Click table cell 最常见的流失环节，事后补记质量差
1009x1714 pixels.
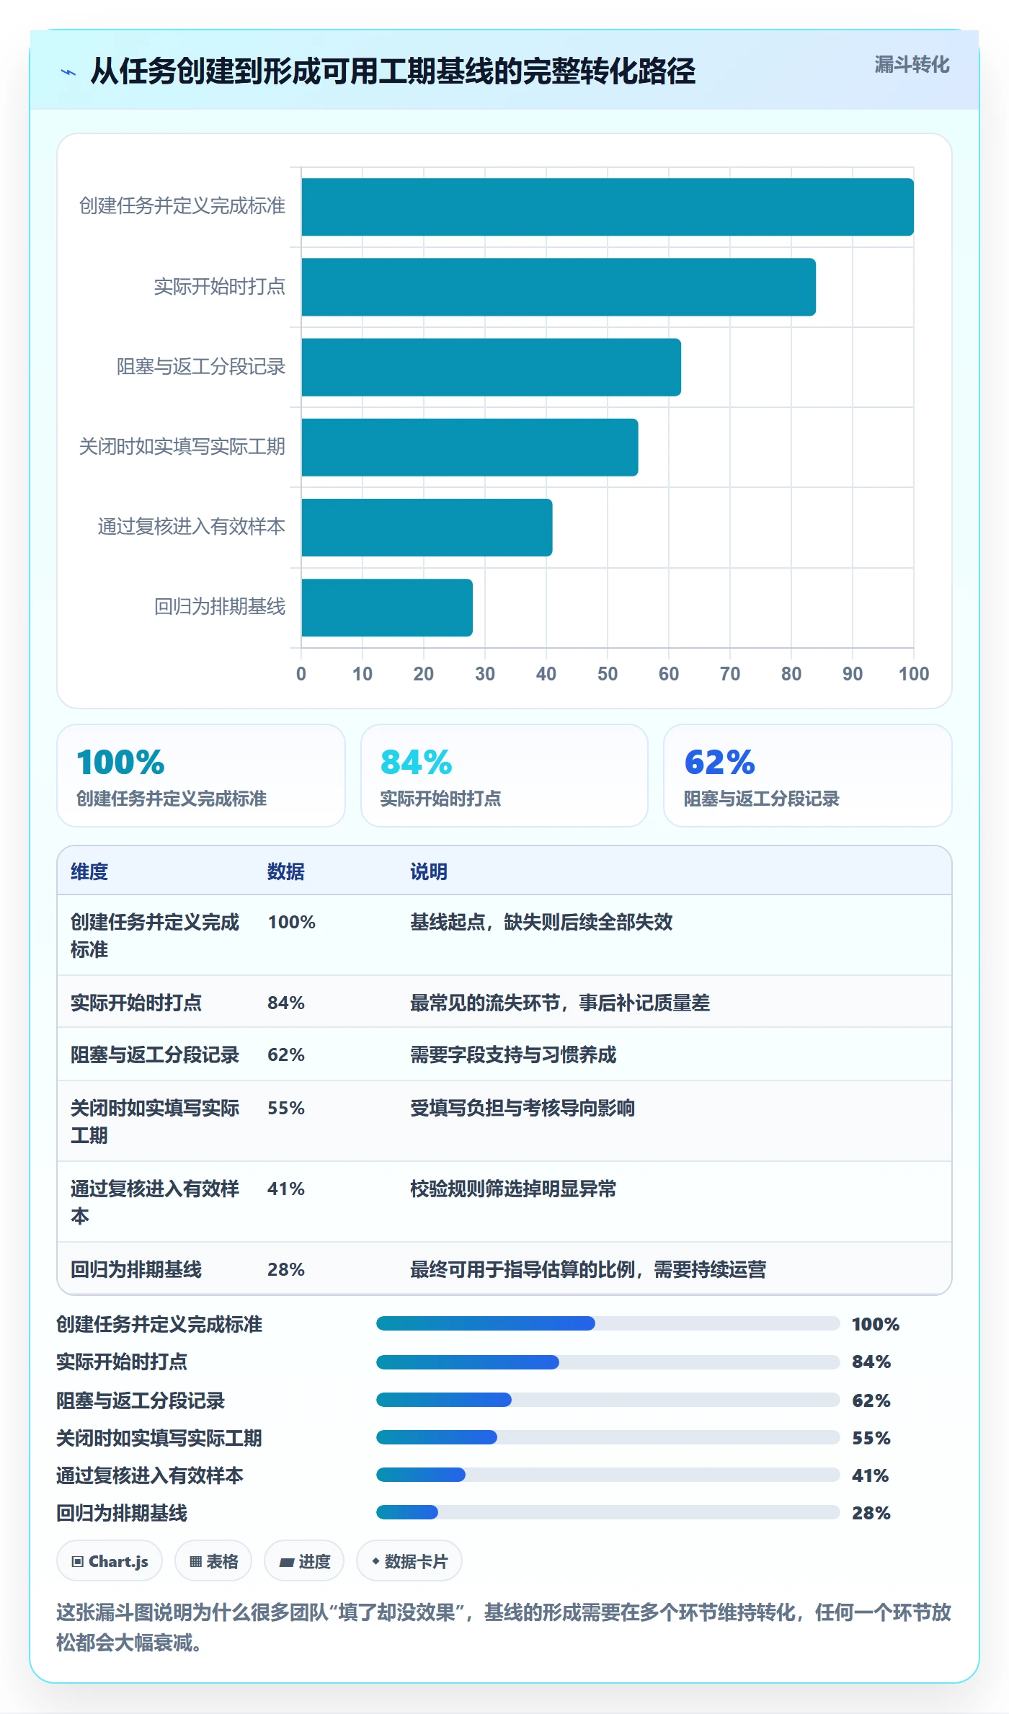coord(560,1003)
